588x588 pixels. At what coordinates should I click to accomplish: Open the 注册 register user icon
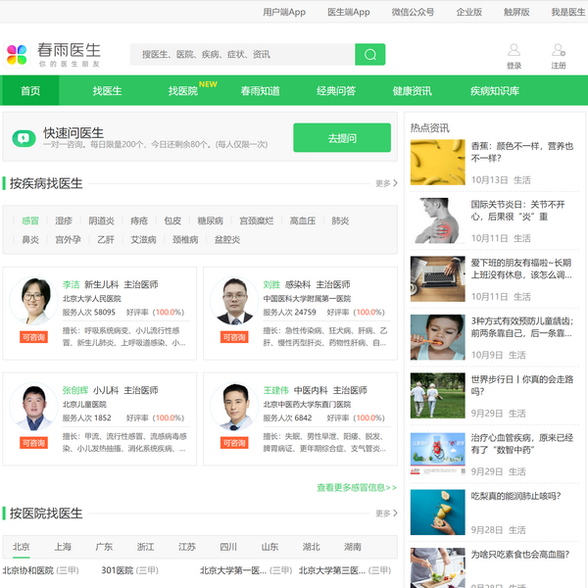coord(559,50)
